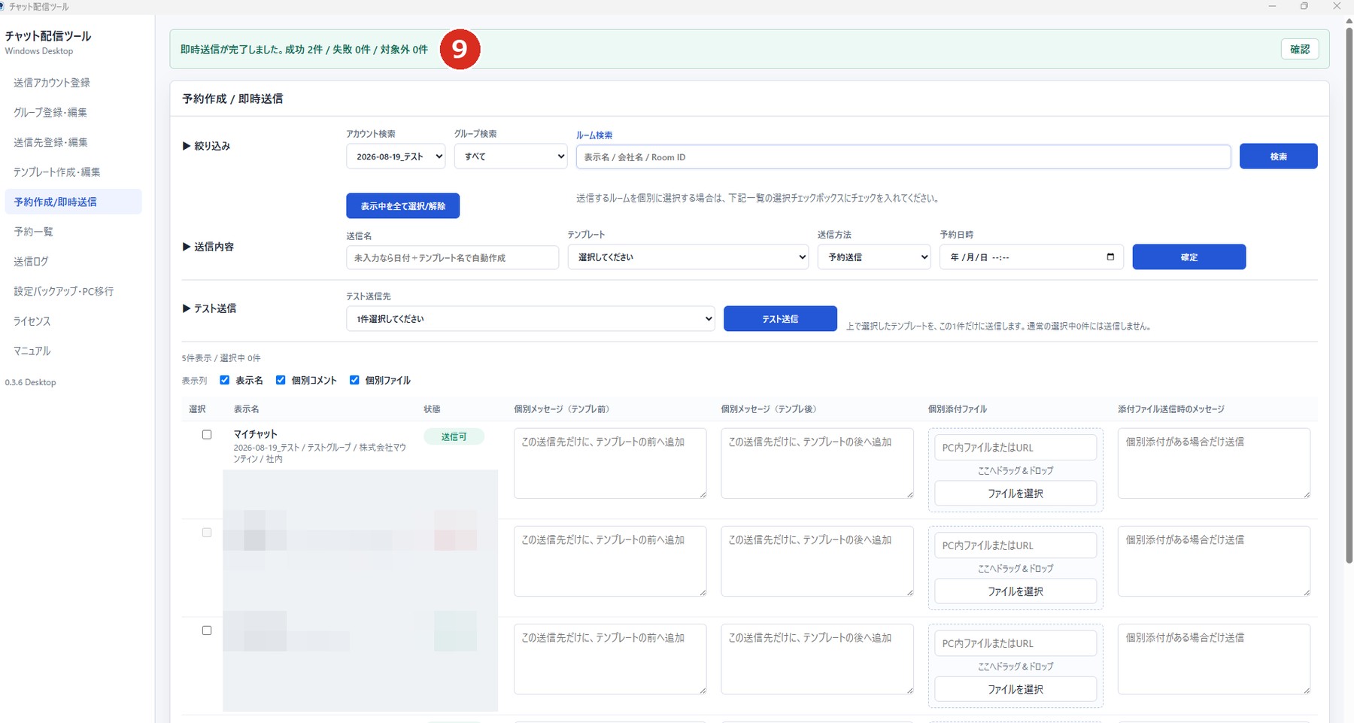Click the 予約日時 date-time field

point(1031,257)
